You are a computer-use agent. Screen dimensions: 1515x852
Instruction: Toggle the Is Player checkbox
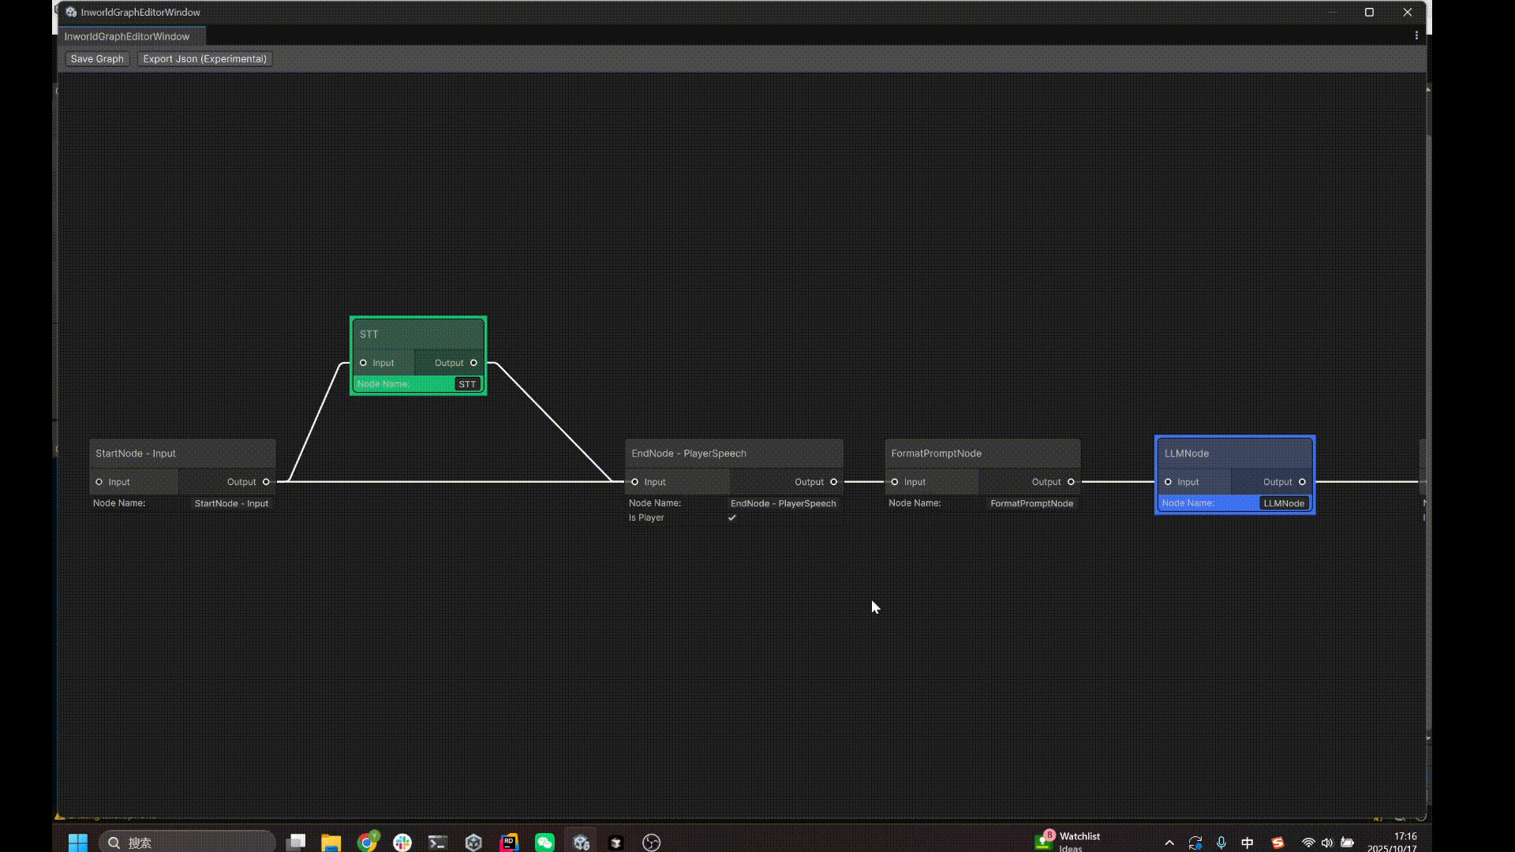click(732, 518)
